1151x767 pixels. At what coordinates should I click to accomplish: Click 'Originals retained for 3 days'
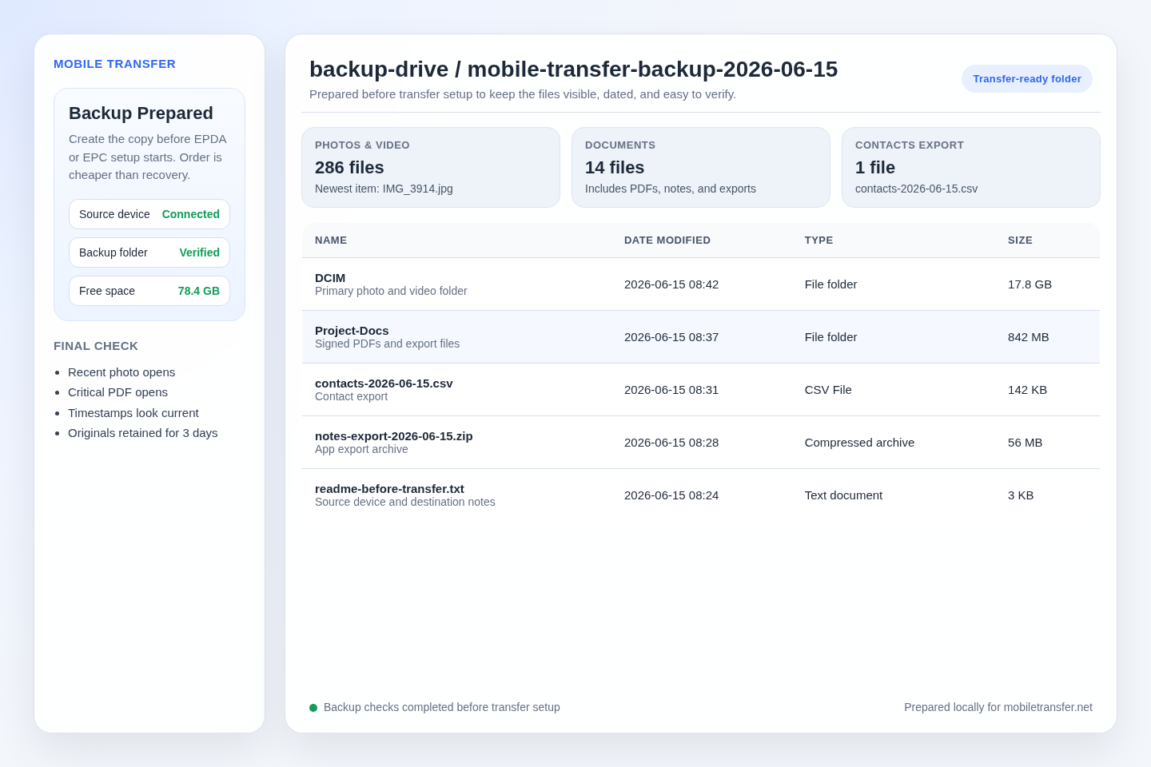click(x=143, y=433)
